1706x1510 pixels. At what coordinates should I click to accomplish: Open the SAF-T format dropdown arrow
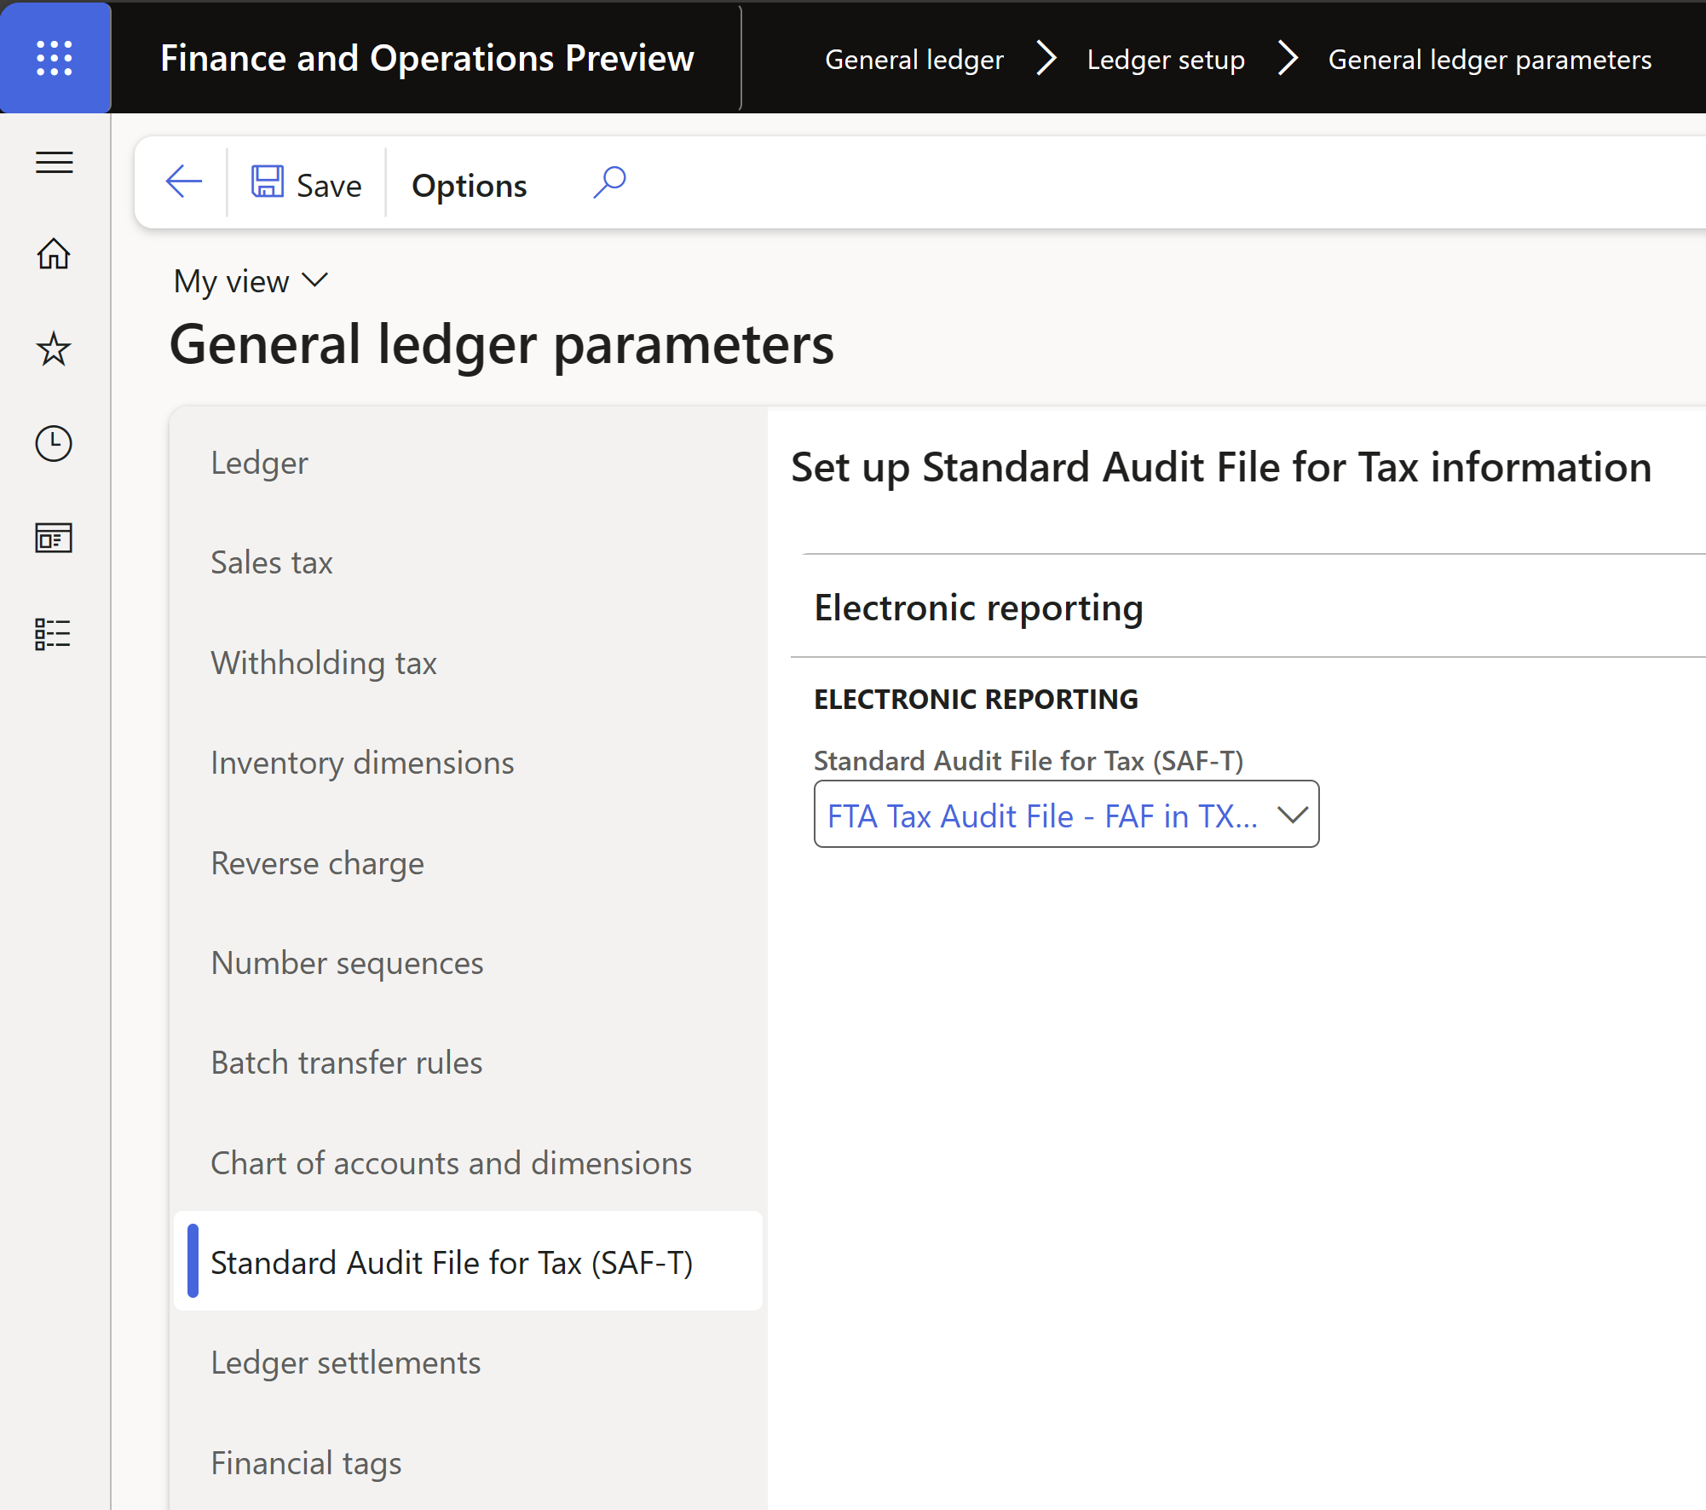coord(1292,816)
